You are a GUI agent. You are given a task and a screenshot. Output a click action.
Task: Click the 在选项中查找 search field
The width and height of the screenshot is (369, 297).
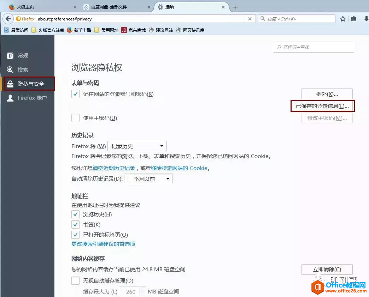tap(314, 47)
